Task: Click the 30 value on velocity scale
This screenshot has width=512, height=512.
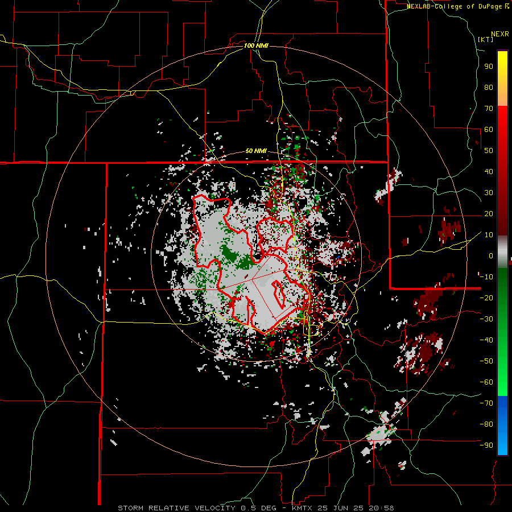Action: pyautogui.click(x=489, y=193)
